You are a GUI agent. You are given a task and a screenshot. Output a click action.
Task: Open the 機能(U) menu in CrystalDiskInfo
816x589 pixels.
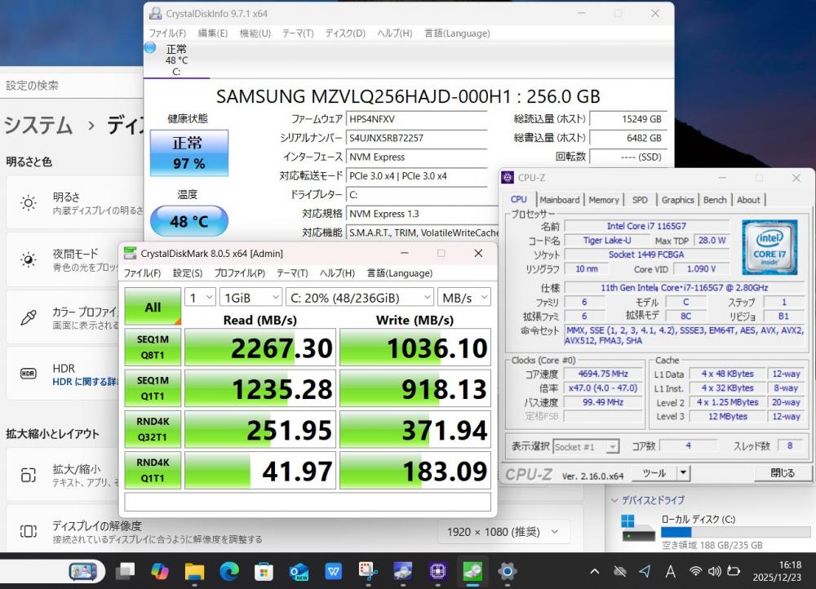[255, 33]
